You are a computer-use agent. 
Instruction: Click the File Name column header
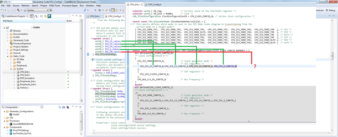pos(34,21)
